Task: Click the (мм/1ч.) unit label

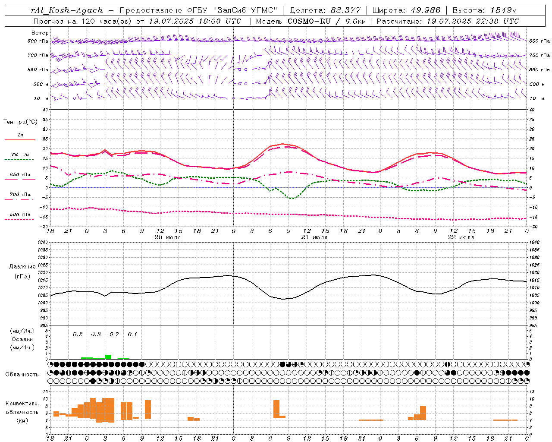Action: (22, 347)
